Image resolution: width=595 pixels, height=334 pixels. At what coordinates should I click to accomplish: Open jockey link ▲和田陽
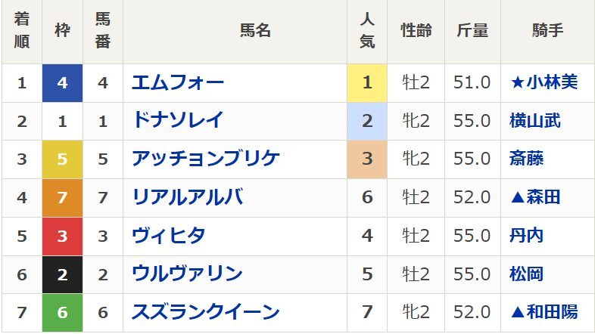point(544,312)
